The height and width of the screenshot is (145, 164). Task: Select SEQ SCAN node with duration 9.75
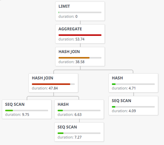coord(27,109)
